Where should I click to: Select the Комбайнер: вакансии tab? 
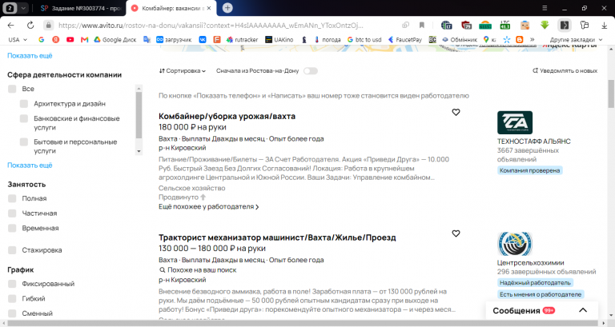[172, 8]
